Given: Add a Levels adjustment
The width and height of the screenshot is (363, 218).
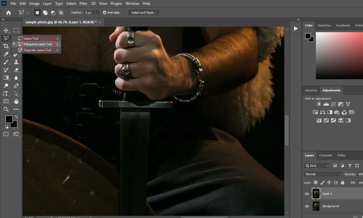Looking at the screenshot, I should click(326, 104).
